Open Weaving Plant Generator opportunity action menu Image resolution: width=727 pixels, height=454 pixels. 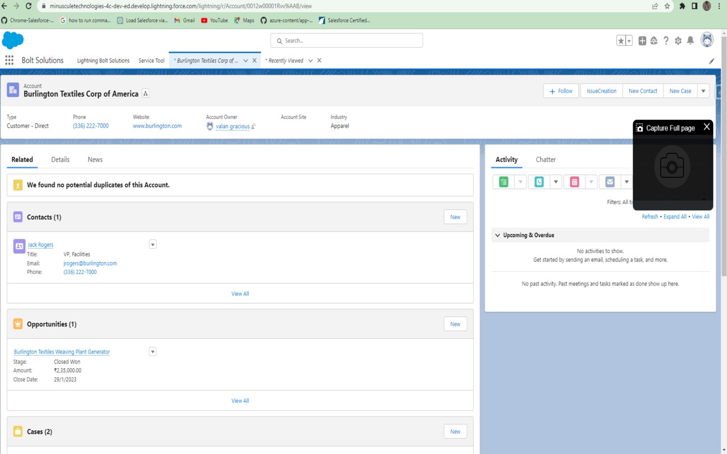click(x=152, y=352)
